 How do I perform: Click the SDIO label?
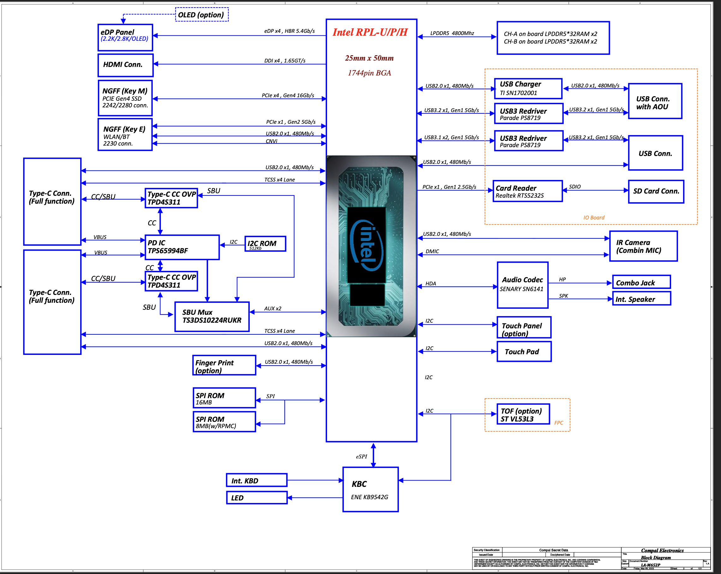point(575,187)
